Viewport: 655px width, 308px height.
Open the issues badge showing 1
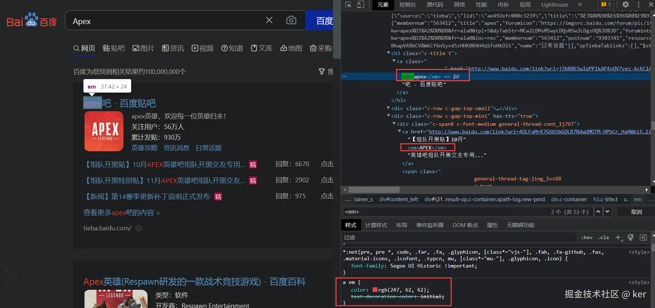[606, 4]
